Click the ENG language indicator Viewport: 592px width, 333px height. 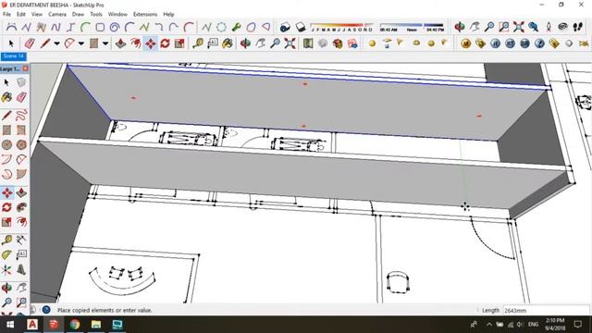(x=533, y=325)
